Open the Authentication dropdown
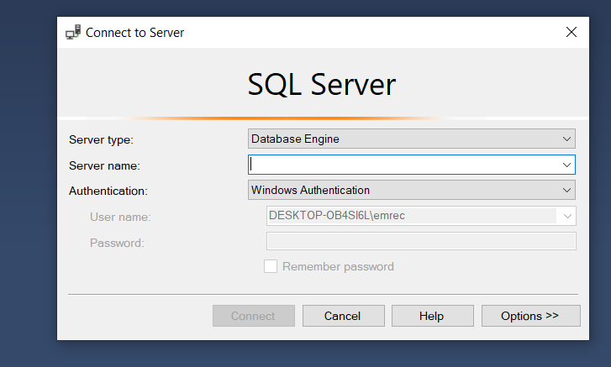This screenshot has width=611, height=367. pos(412,191)
